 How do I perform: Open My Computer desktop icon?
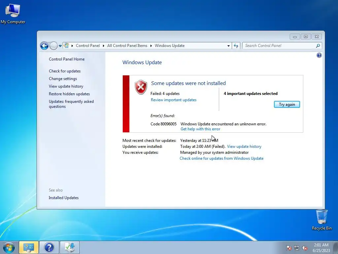click(x=13, y=14)
